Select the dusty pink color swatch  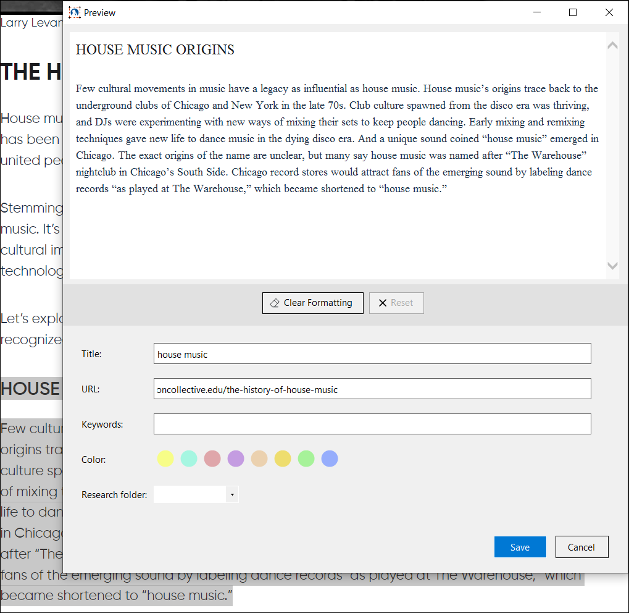(212, 459)
